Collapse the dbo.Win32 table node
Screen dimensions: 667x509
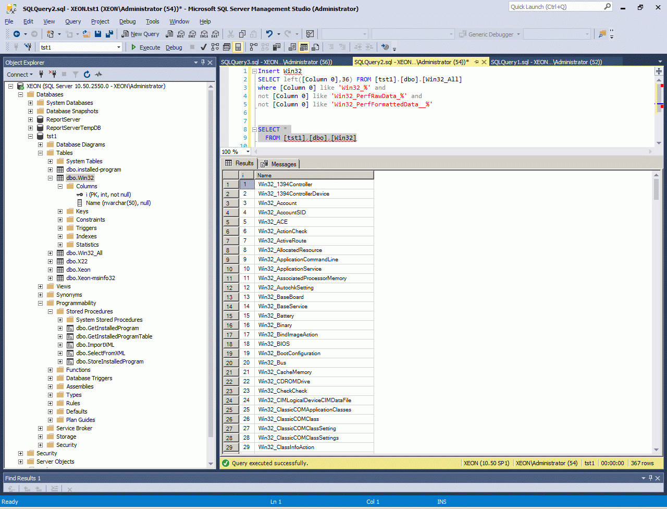(x=51, y=178)
